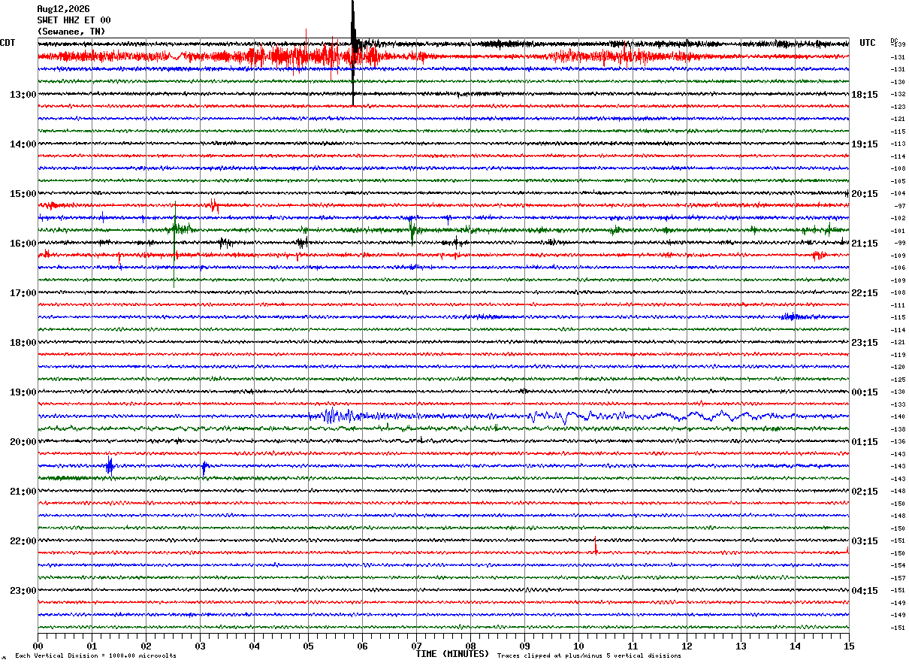Select the 13:00 CDT time label
This screenshot has height=666, width=909.
23,95
